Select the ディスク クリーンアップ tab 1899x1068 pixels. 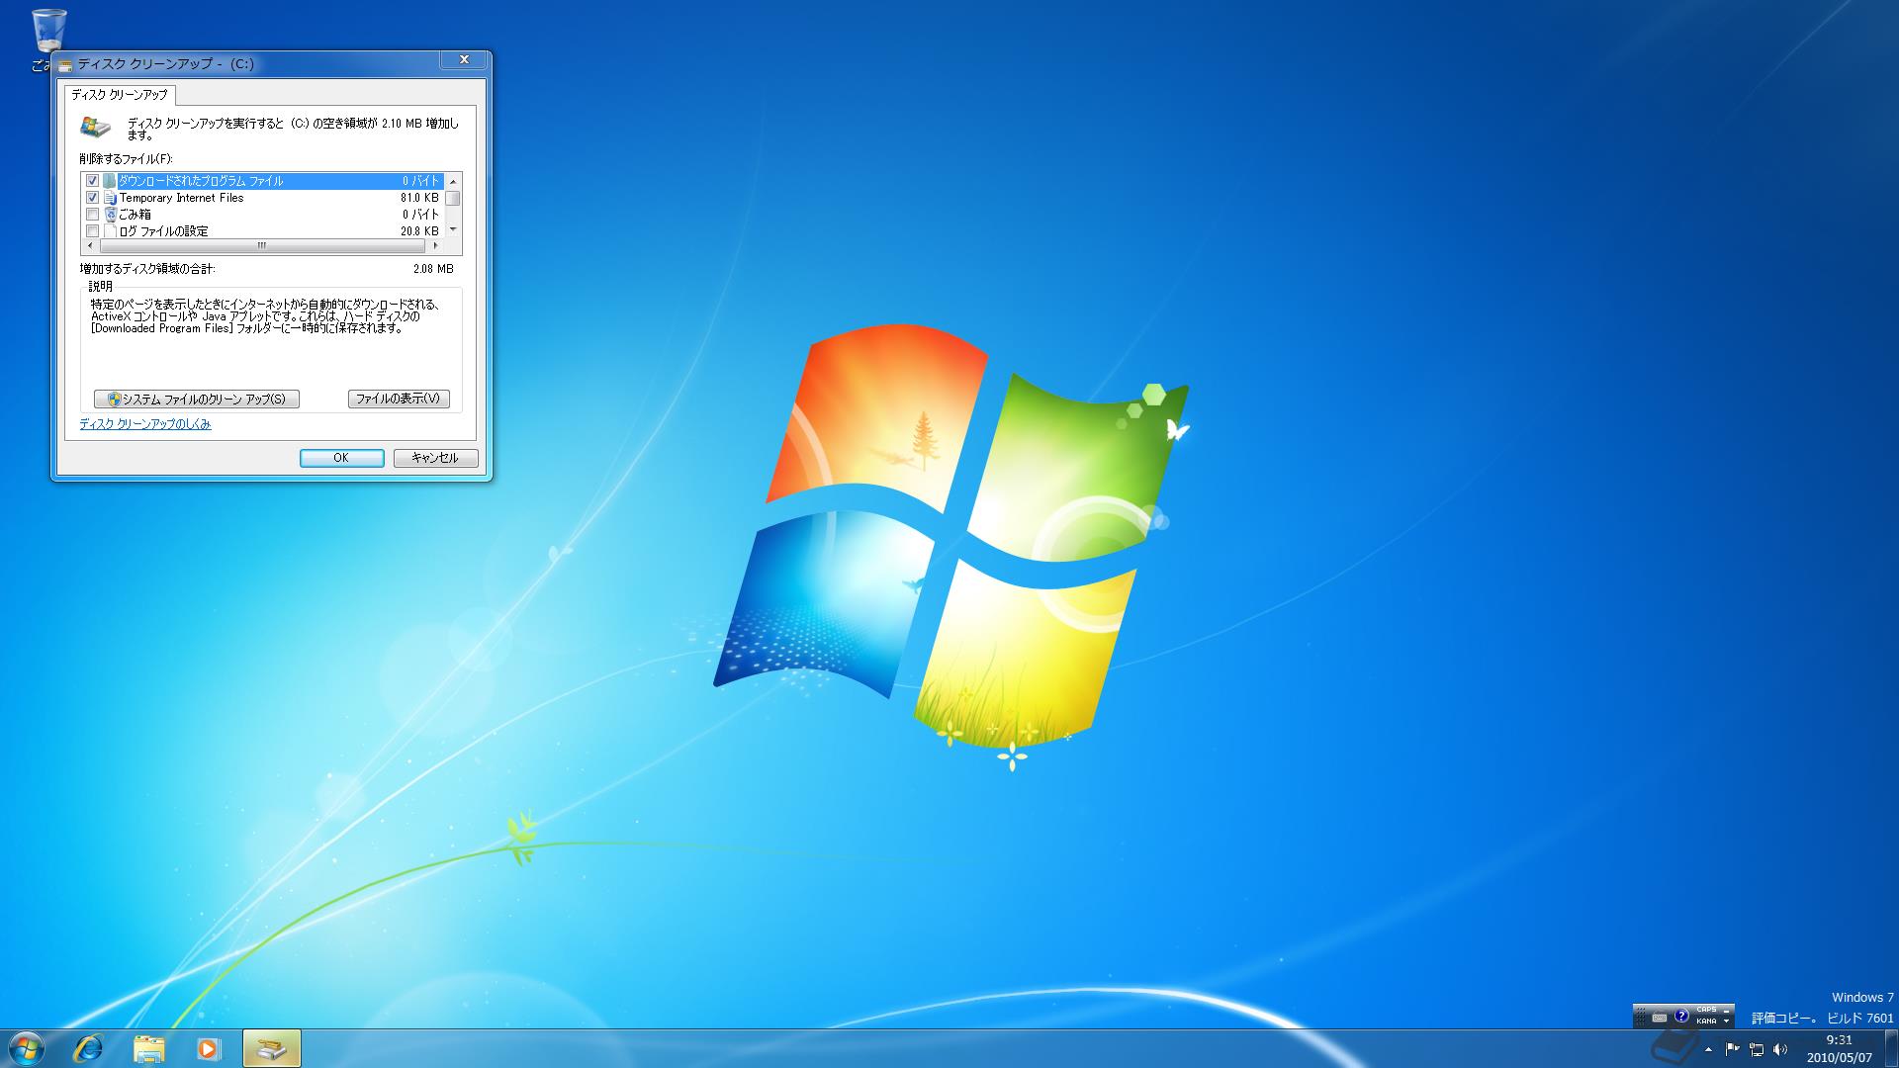coord(120,95)
